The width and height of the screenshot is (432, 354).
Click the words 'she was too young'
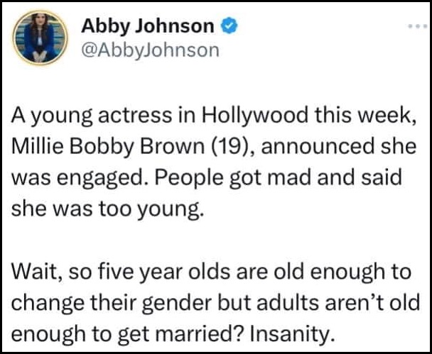108,209
